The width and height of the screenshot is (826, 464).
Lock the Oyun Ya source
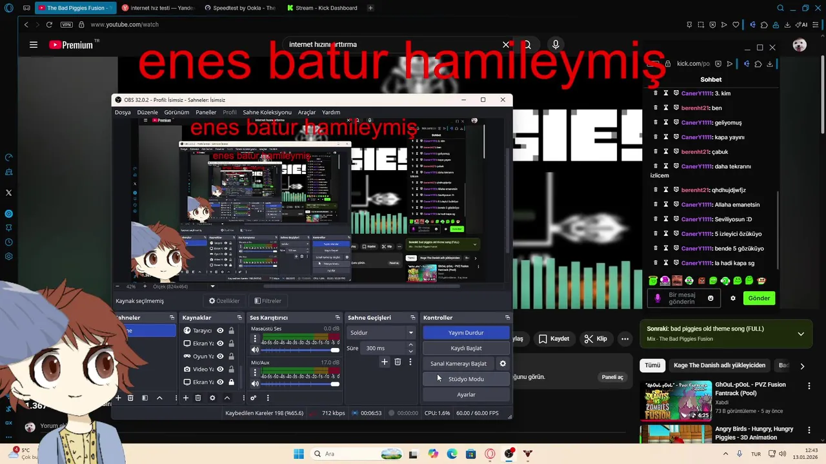click(x=231, y=356)
